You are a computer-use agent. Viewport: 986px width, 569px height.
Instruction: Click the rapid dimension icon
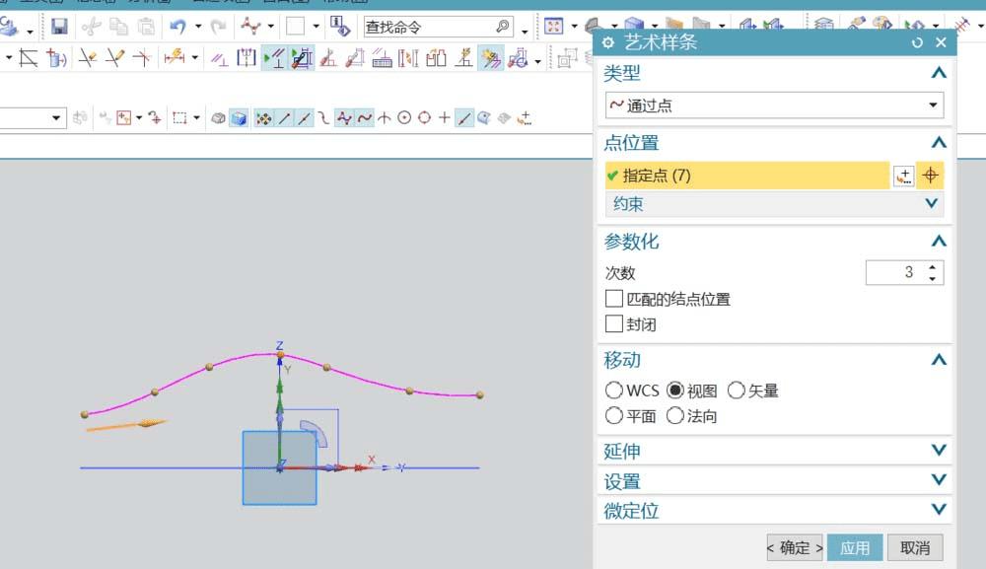[x=175, y=58]
